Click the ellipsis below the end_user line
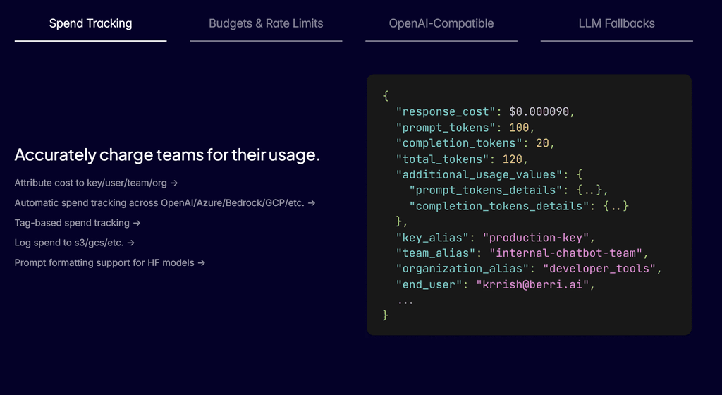This screenshot has width=722, height=395. [405, 300]
